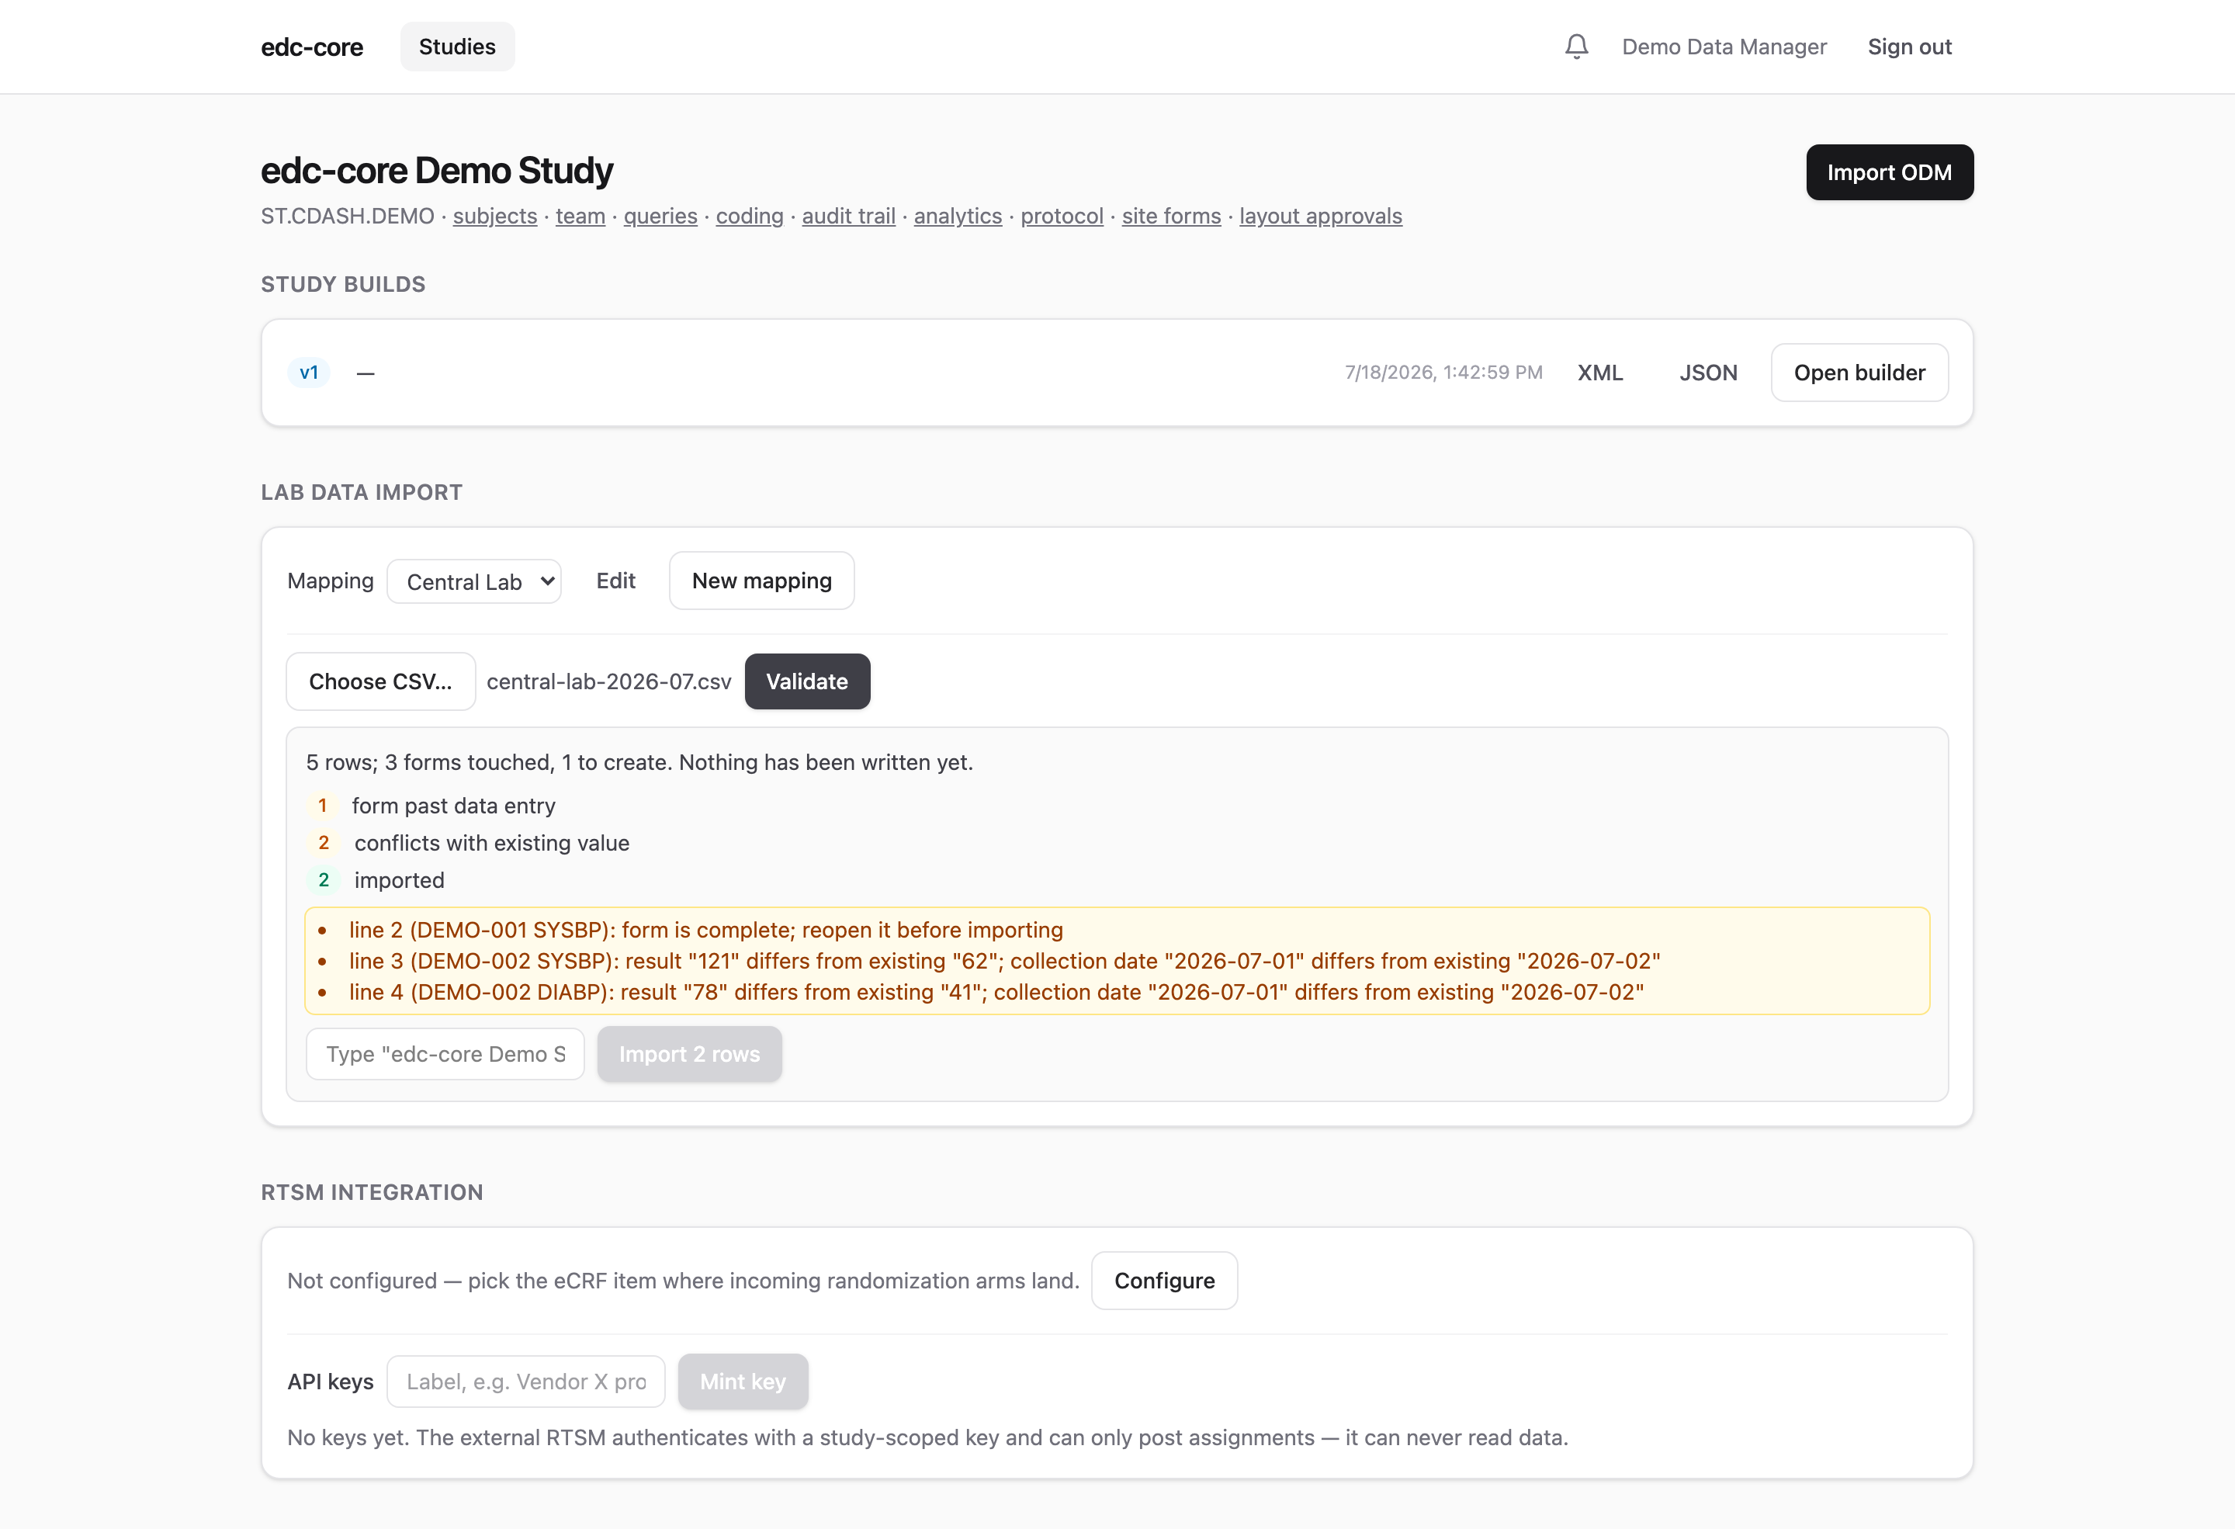Image resolution: width=2235 pixels, height=1529 pixels.
Task: Download the build as JSON
Action: (1708, 372)
